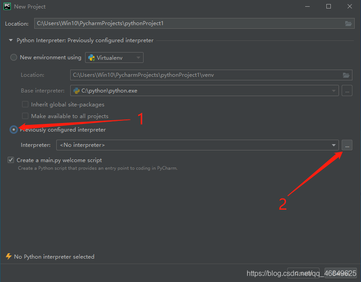
Task: Browse folder for project Location path
Action: pos(348,23)
